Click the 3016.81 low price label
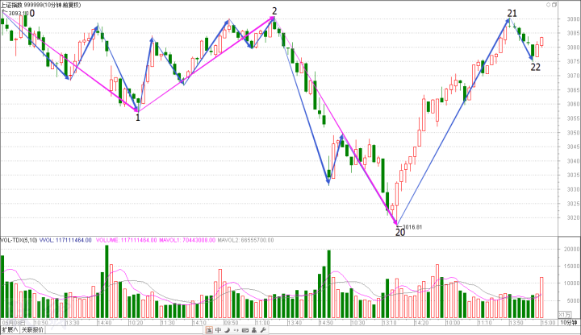The image size is (581, 335). [x=413, y=227]
